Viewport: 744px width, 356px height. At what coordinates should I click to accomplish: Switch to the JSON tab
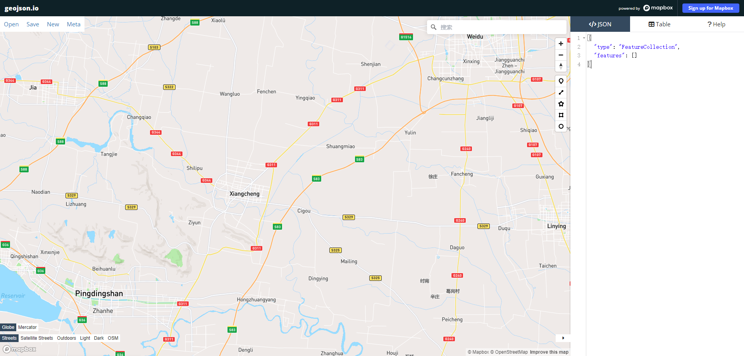coord(600,24)
